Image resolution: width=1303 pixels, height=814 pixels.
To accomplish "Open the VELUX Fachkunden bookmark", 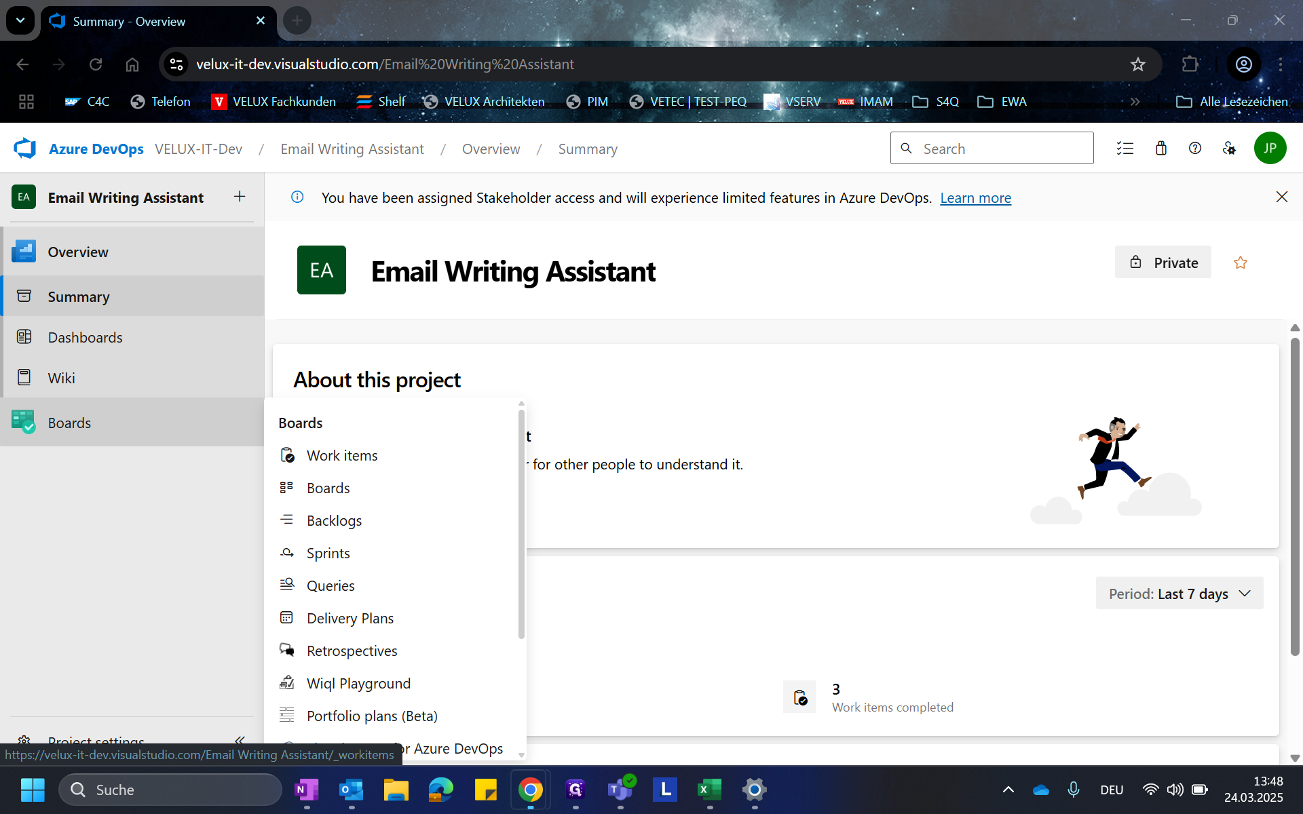I will coord(273,101).
